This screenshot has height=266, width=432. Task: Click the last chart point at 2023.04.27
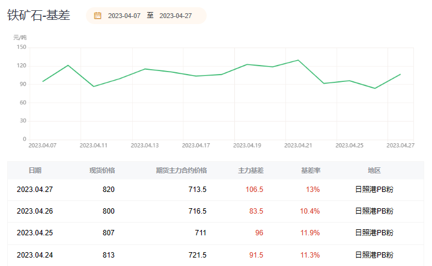click(x=400, y=75)
